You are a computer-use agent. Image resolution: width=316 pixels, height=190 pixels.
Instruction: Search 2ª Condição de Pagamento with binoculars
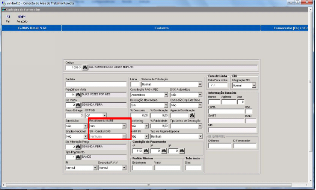point(164,151)
